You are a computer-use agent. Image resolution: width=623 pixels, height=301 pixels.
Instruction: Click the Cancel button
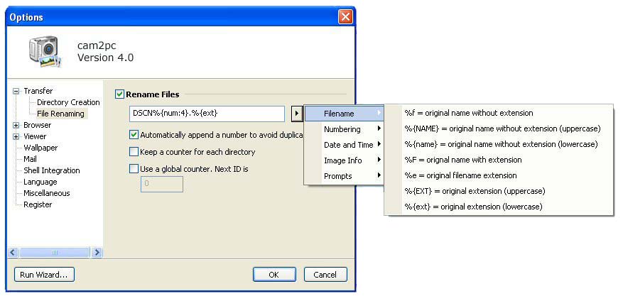325,275
